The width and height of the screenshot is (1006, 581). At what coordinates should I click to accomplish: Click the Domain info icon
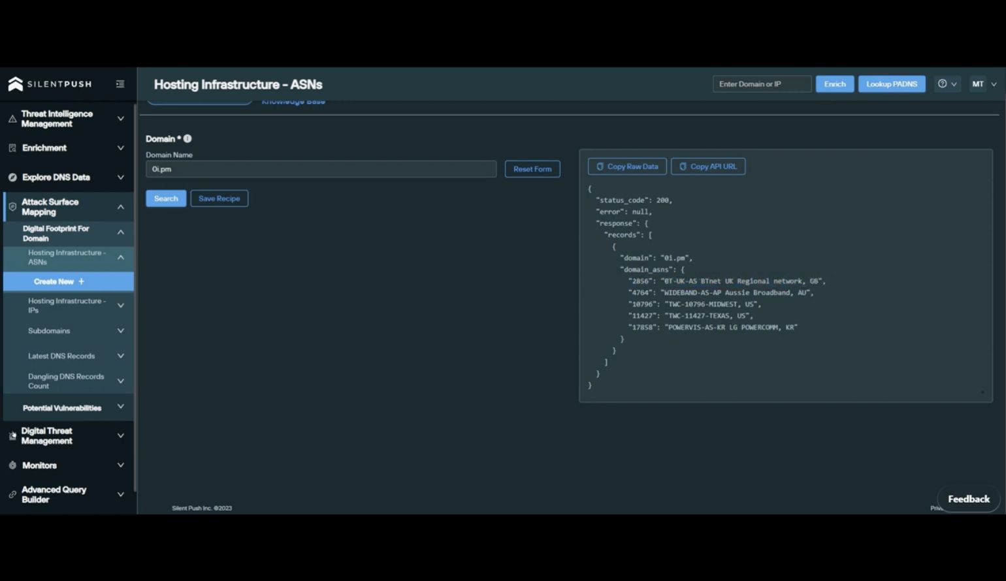coord(187,138)
